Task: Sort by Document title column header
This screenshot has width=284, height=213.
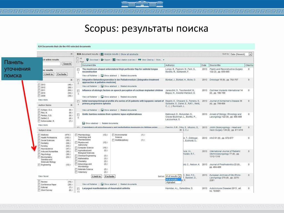Action: (x=89, y=65)
